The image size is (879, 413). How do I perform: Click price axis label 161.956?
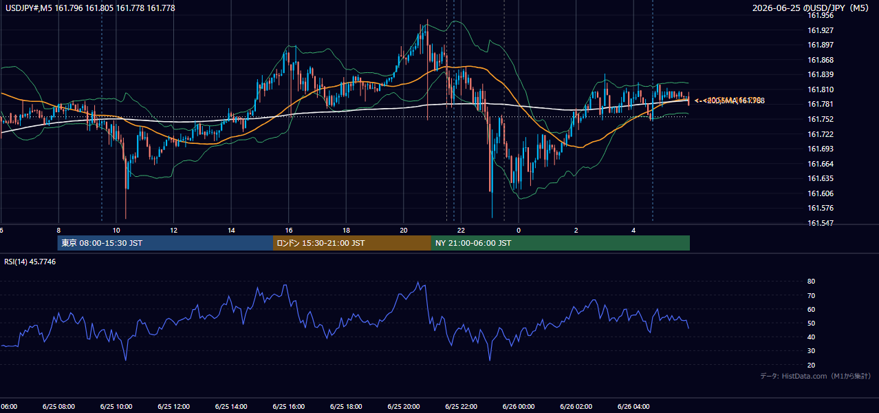[x=821, y=15]
